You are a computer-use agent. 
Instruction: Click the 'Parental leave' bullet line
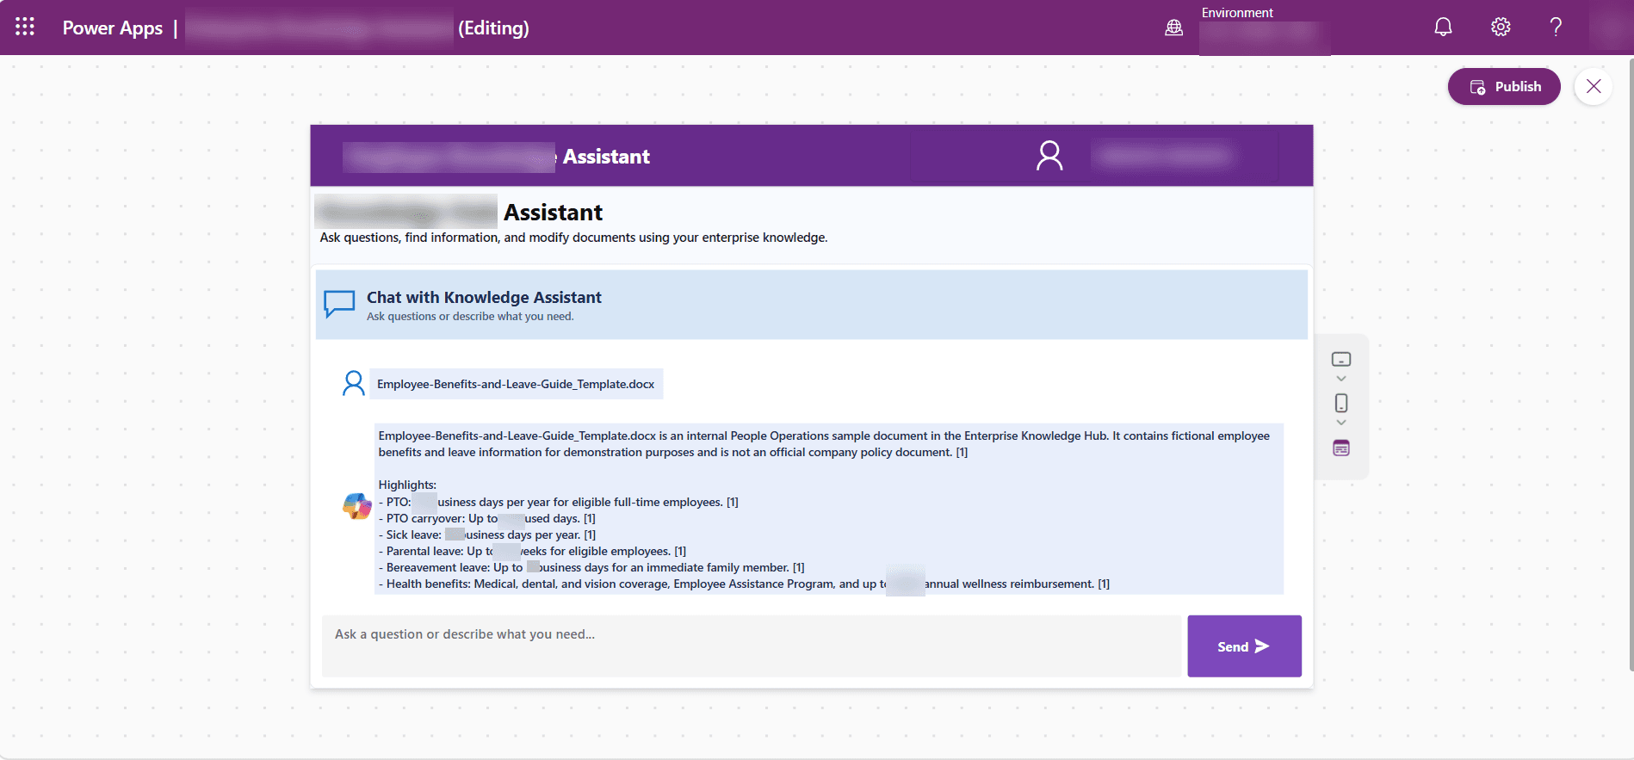point(532,551)
